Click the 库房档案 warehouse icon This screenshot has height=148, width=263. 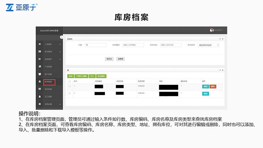click(x=40, y=82)
